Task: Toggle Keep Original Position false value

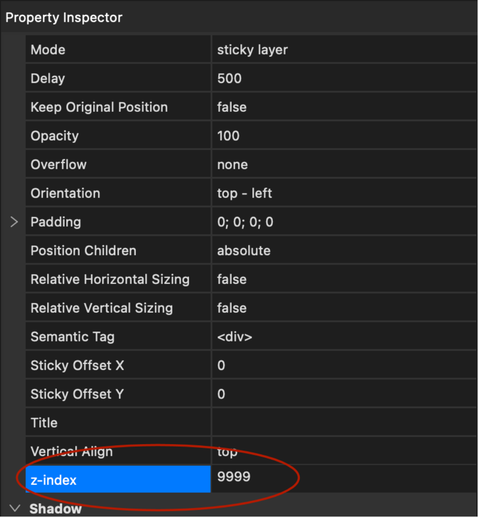Action: (343, 107)
